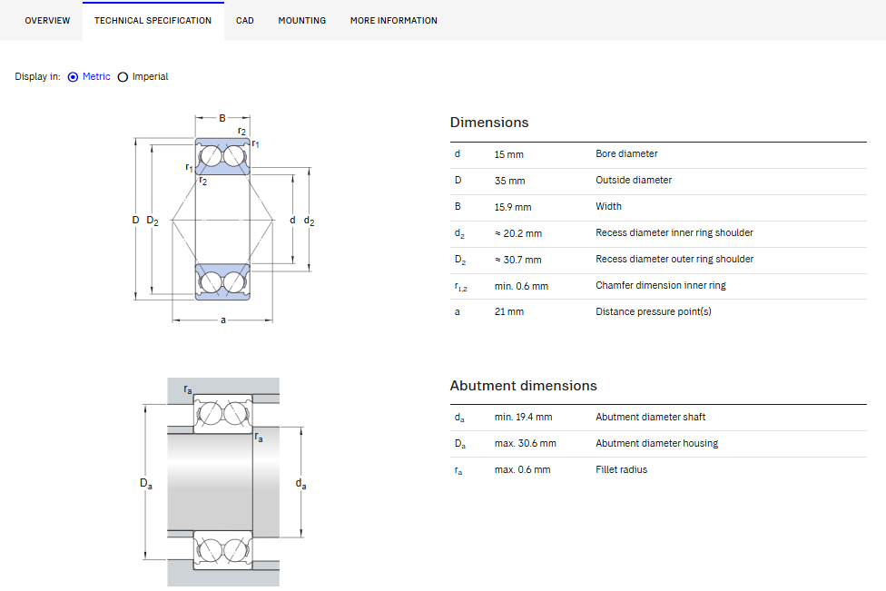Switch to the CAD tab
This screenshot has width=886, height=591.
click(245, 20)
